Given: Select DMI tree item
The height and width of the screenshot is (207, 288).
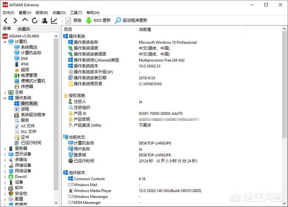Looking at the screenshot, I should (21, 59).
